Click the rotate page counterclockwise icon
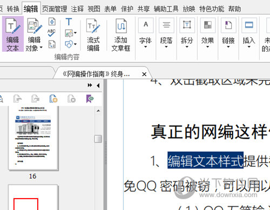270x210 pixels. coord(17,99)
